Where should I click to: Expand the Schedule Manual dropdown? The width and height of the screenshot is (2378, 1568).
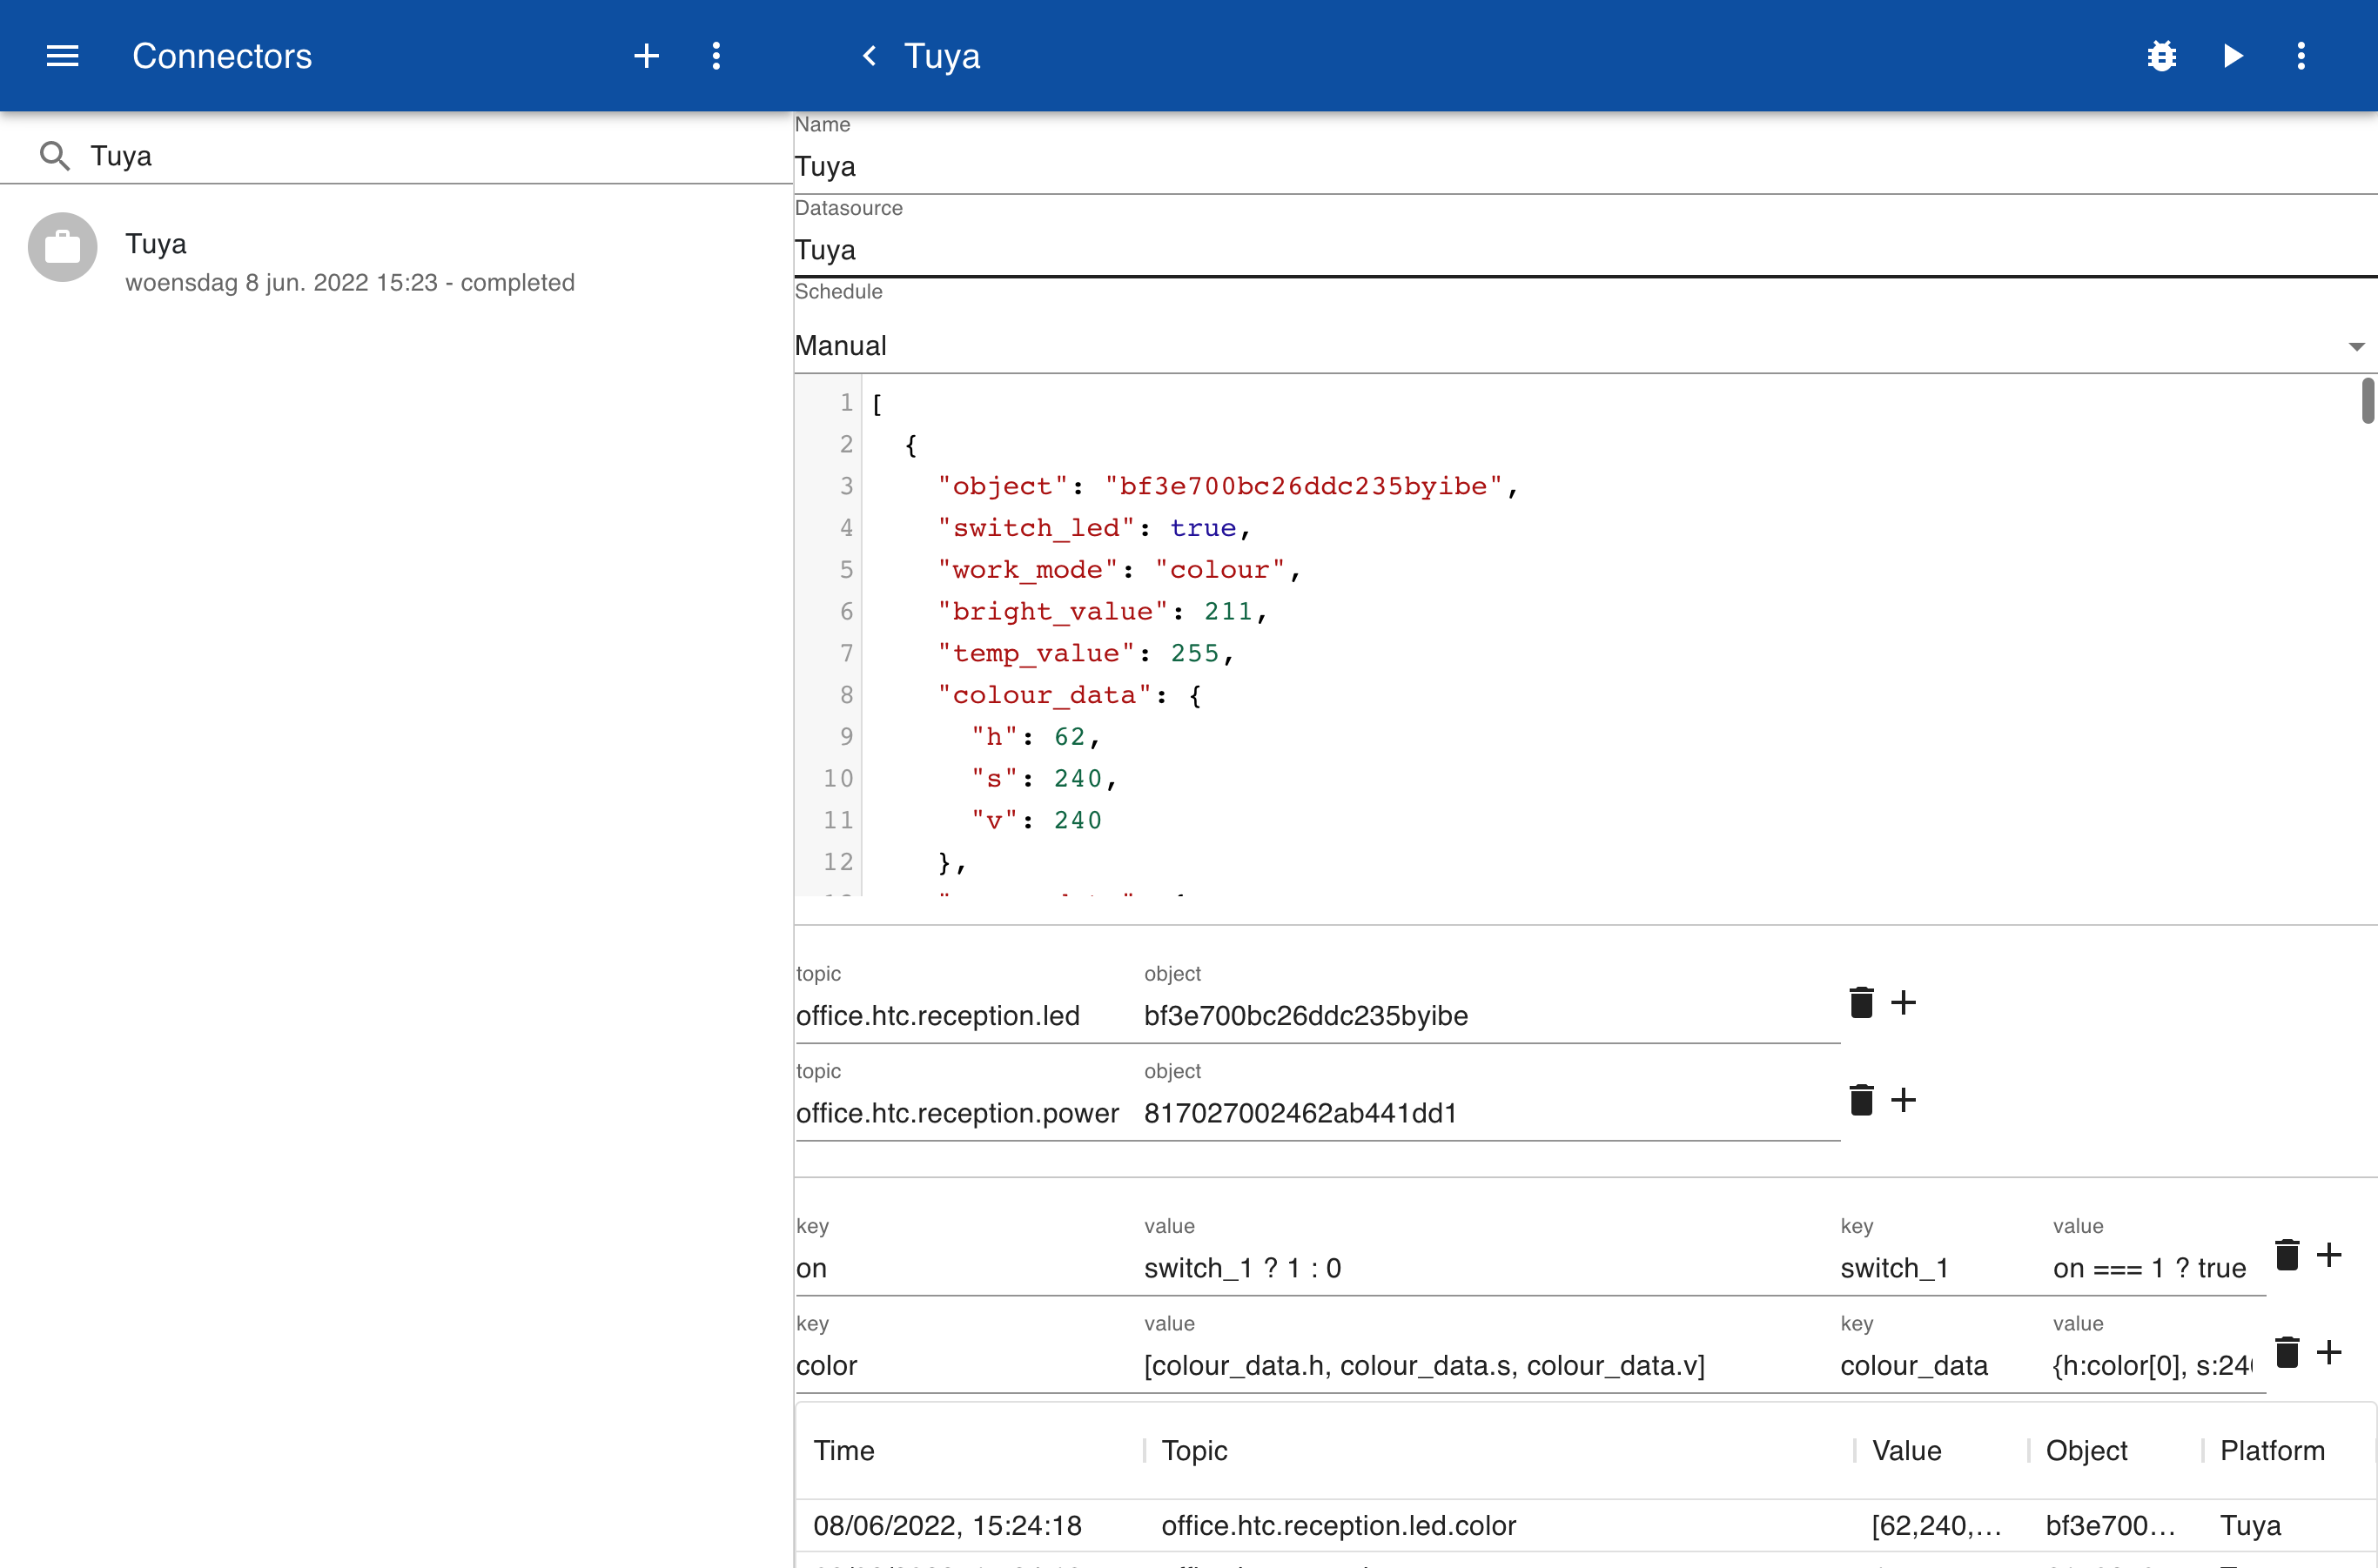coord(1586,346)
